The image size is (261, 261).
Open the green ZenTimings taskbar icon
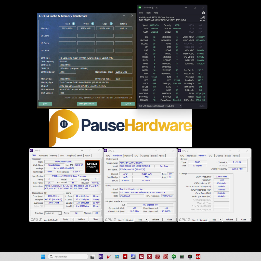[174, 256]
